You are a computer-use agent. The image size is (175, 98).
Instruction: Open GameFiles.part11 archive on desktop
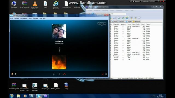click(x=14, y=86)
